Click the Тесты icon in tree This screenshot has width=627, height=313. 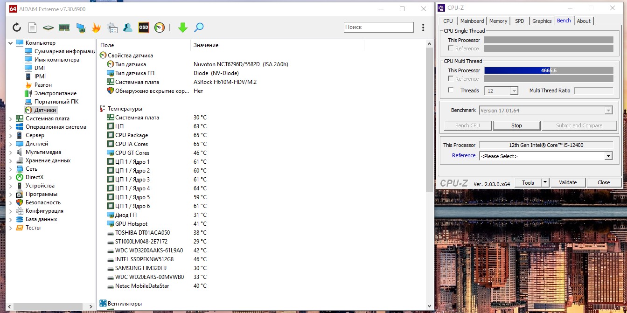20,228
